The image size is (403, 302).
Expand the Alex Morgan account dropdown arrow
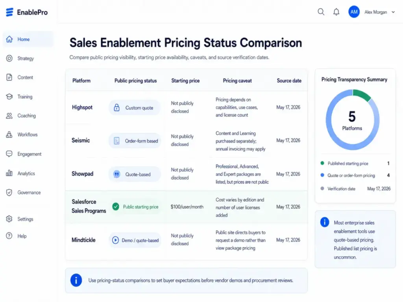pos(393,12)
